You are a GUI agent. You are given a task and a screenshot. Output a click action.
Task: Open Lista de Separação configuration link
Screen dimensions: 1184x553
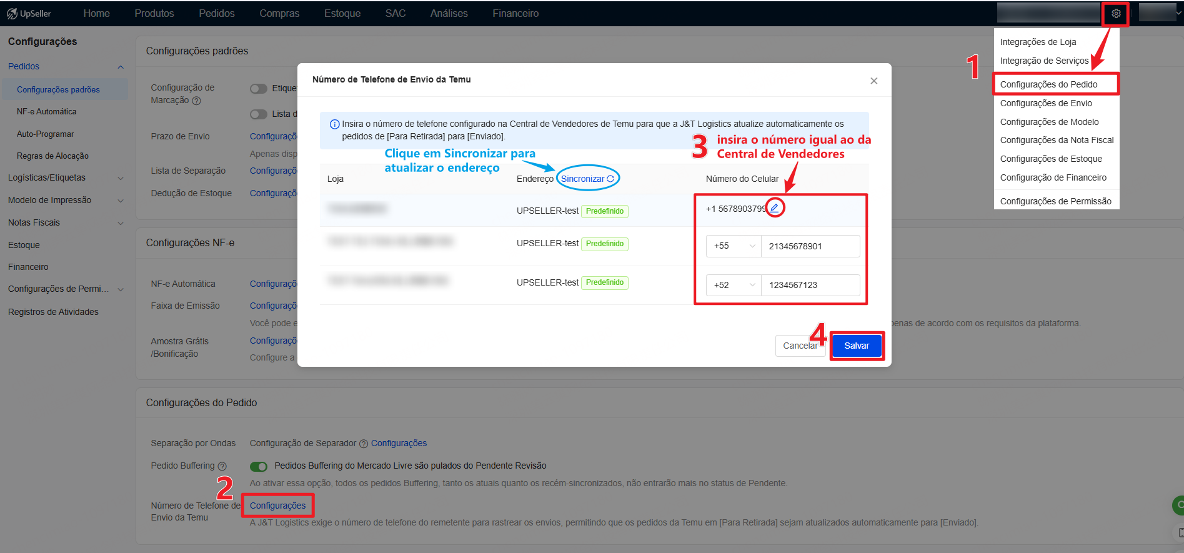click(274, 171)
